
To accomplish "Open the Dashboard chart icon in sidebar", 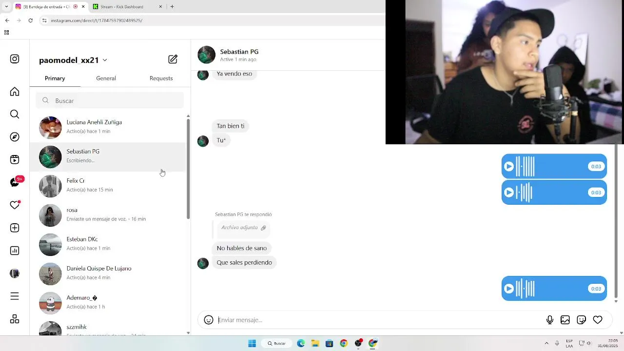I will pyautogui.click(x=15, y=251).
